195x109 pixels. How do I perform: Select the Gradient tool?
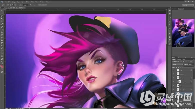tap(2, 40)
